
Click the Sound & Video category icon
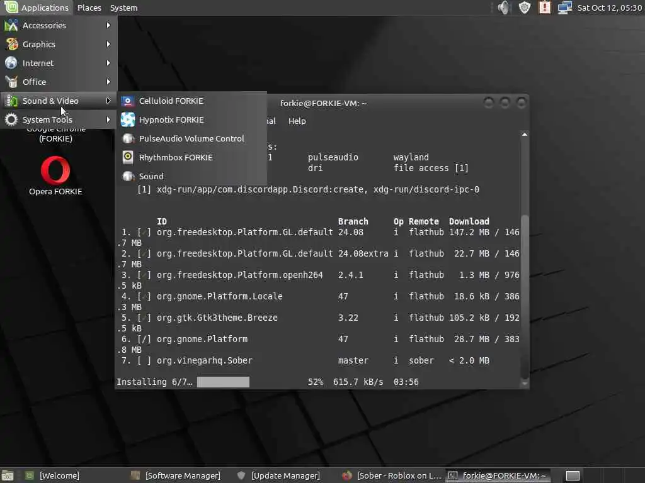[11, 101]
